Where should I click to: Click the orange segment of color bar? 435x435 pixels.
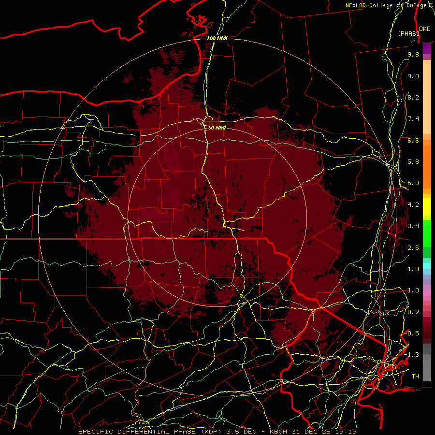pyautogui.click(x=427, y=164)
